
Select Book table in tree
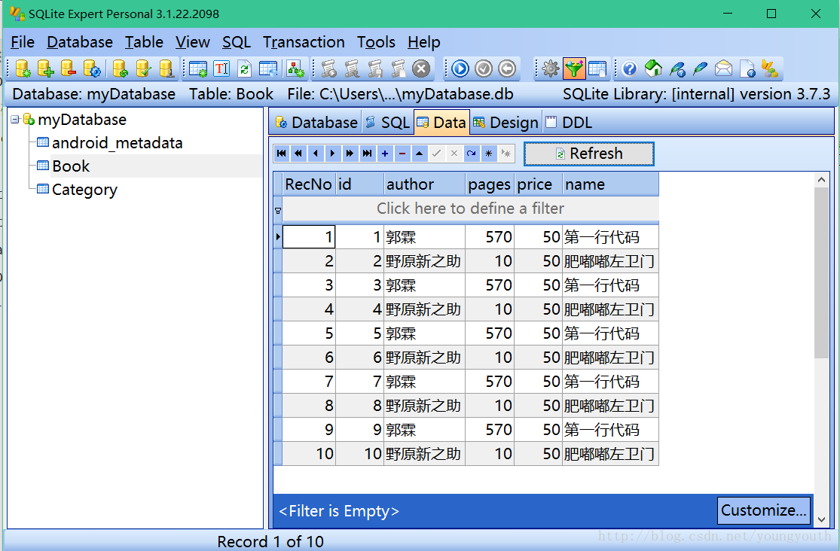71,166
